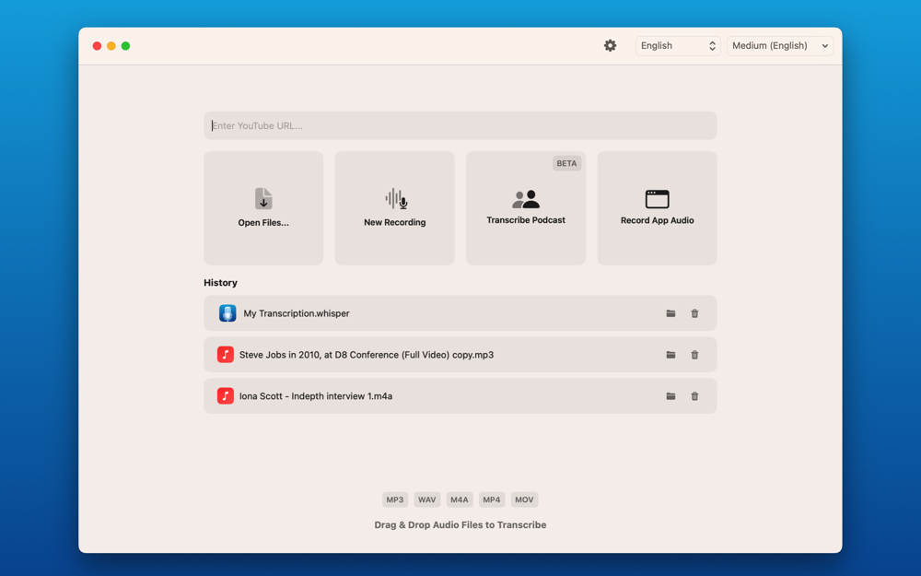Viewport: 921px width, 576px height.
Task: Open the Medium (English) model dropdown
Action: click(779, 45)
